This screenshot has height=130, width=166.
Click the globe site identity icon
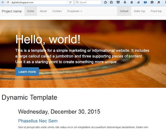point(8,2)
